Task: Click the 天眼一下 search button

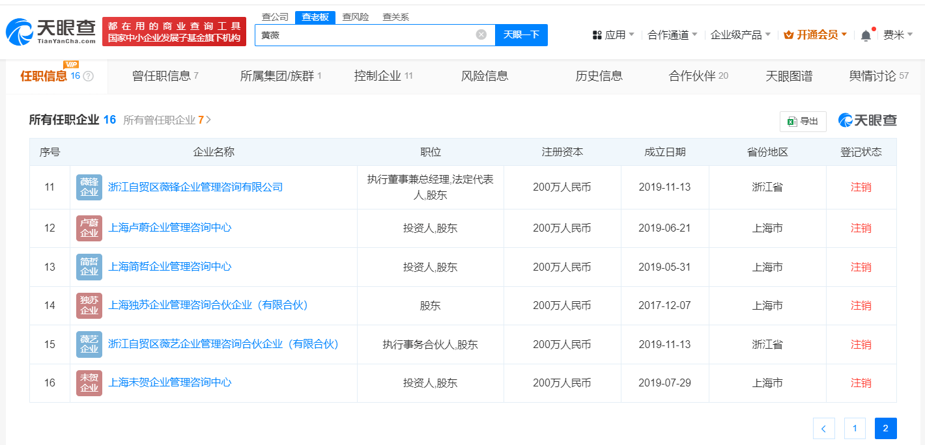Action: [x=521, y=34]
